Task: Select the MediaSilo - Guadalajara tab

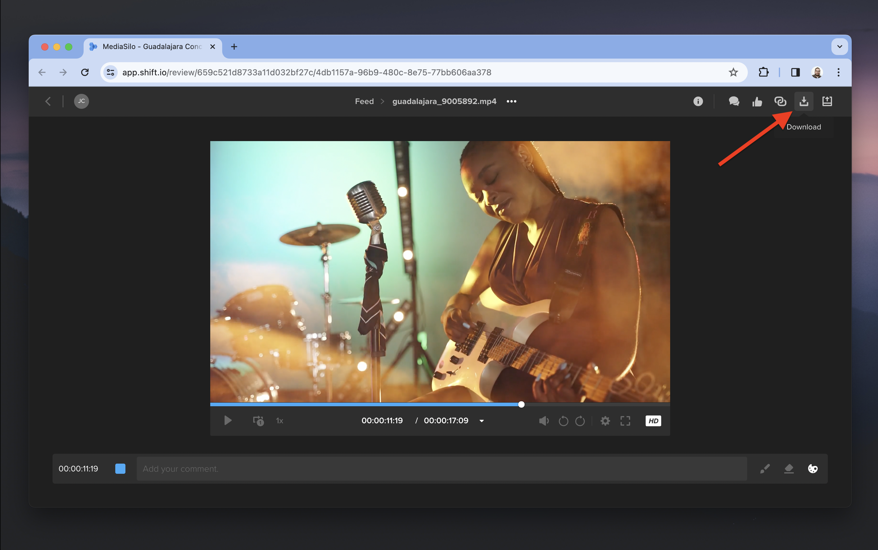Action: coord(153,47)
